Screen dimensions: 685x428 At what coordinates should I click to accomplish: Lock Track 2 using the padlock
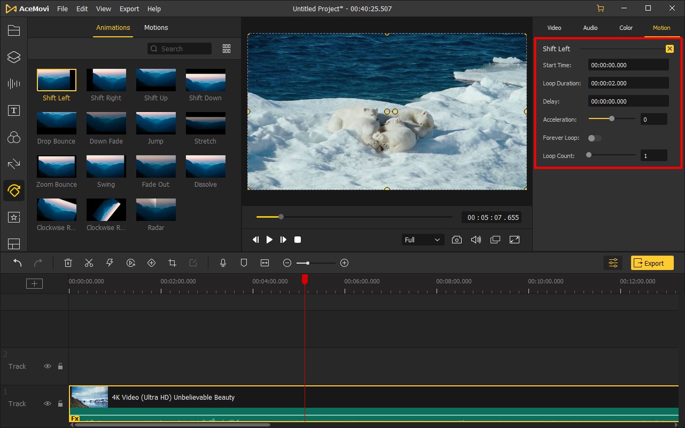[x=60, y=366]
